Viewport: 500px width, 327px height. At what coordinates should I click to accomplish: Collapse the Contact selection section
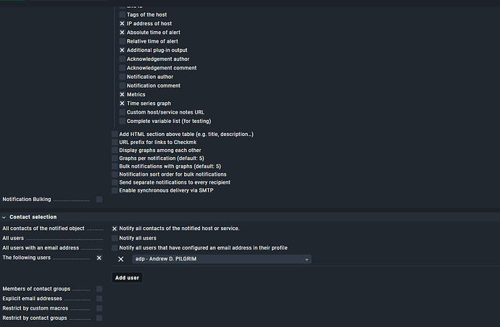pos(4,217)
